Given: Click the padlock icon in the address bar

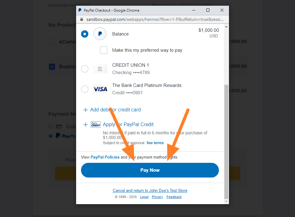Looking at the screenshot, I should click(x=81, y=19).
